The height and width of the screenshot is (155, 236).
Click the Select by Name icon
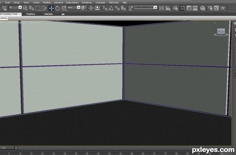(31, 8)
